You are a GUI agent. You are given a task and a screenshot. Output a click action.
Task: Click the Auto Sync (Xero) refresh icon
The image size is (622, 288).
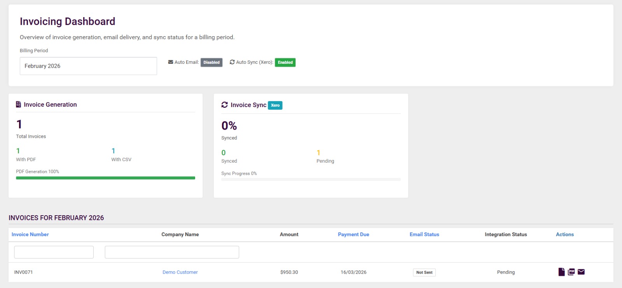pyautogui.click(x=232, y=62)
